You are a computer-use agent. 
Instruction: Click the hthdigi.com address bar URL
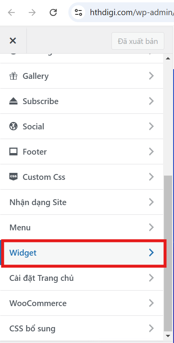[132, 12]
